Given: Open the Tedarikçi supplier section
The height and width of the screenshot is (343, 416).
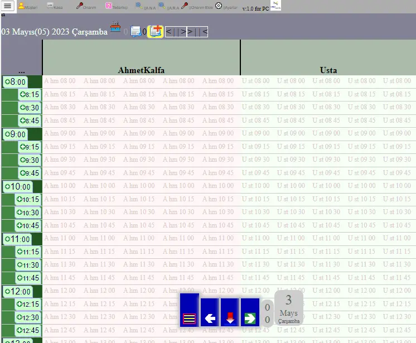Looking at the screenshot, I should click(116, 6).
